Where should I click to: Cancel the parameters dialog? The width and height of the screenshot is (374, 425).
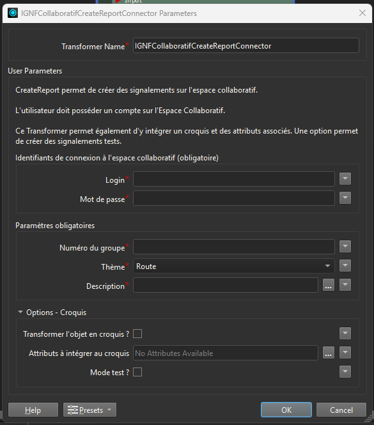(341, 410)
